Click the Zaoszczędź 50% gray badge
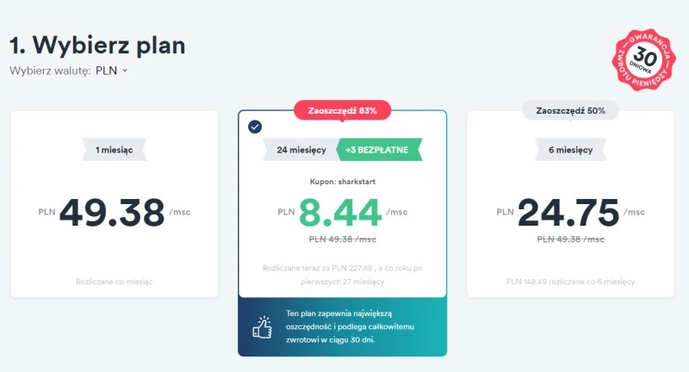The height and width of the screenshot is (372, 689). [x=568, y=110]
